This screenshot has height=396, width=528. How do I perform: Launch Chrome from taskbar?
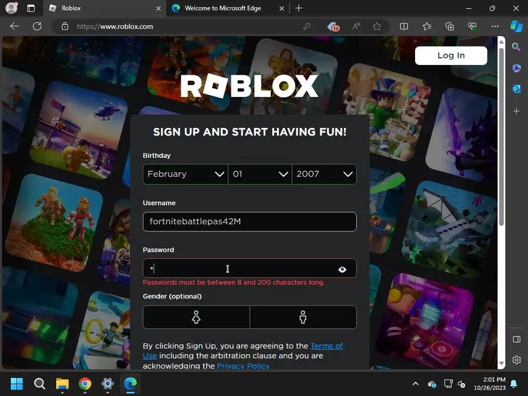[x=85, y=384]
